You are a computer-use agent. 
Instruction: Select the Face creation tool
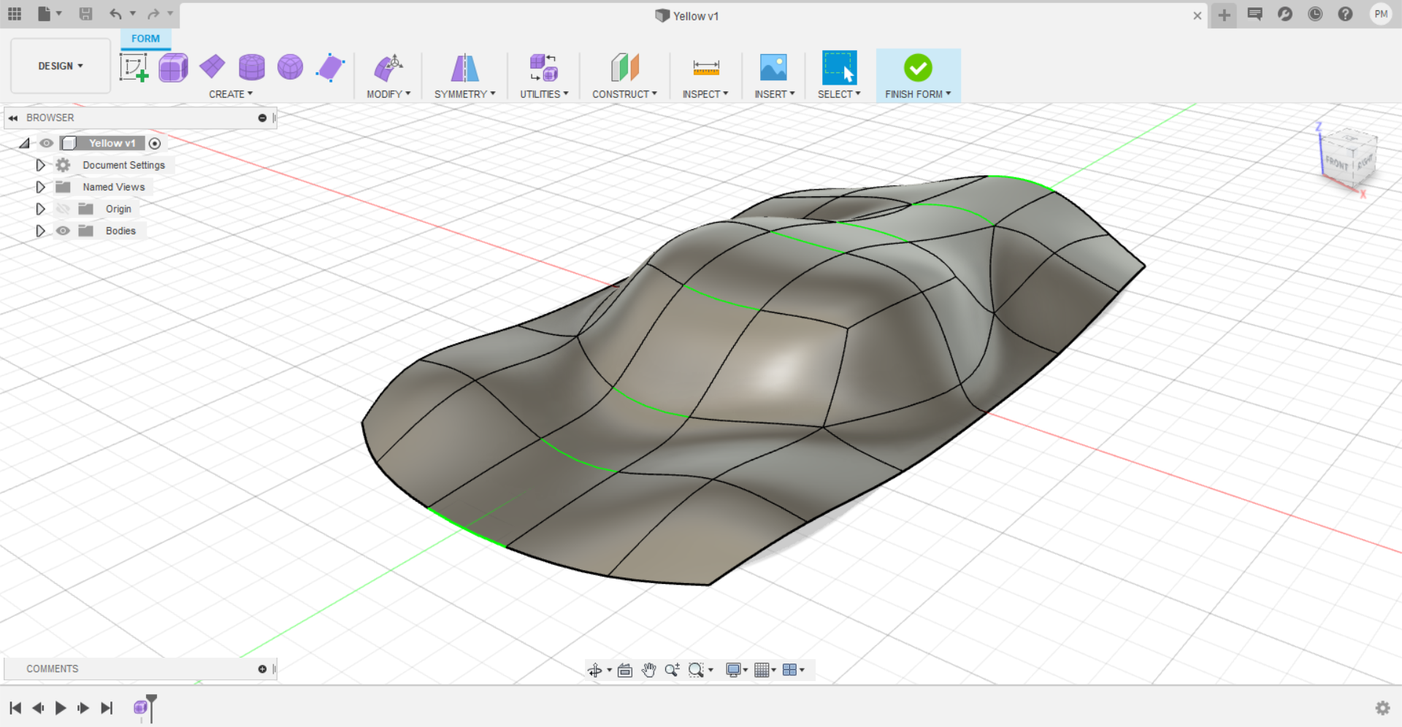[x=330, y=68]
